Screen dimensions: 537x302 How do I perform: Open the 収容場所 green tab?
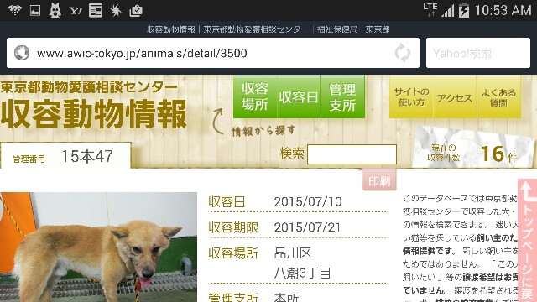tap(255, 97)
